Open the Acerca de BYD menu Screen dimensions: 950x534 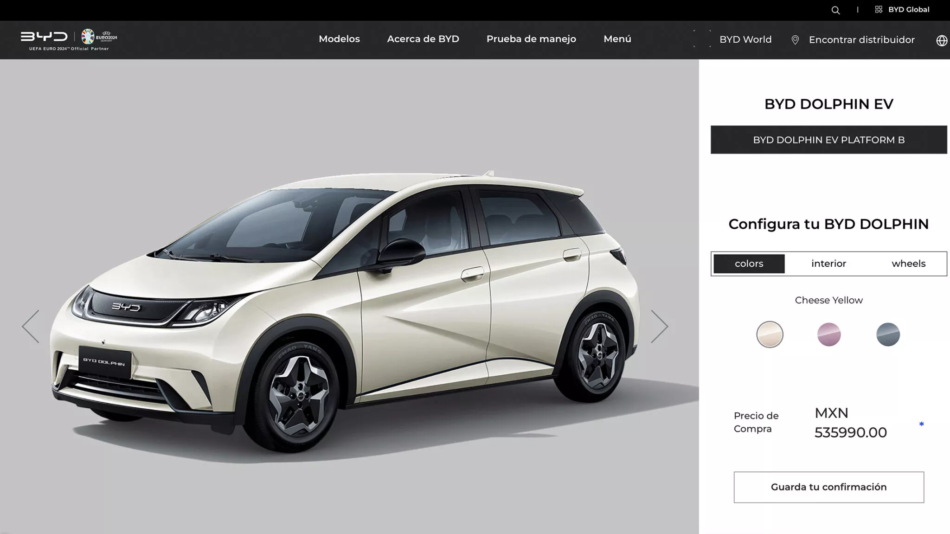423,39
